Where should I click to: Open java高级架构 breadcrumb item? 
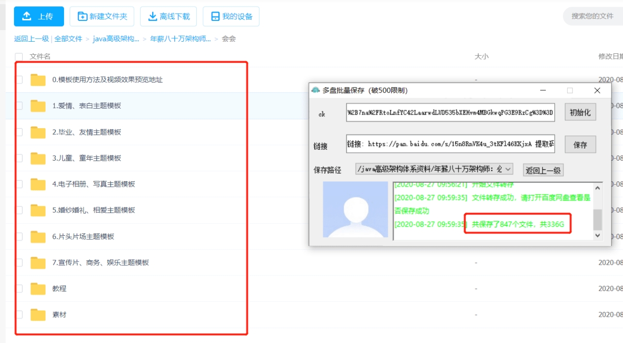coord(116,39)
